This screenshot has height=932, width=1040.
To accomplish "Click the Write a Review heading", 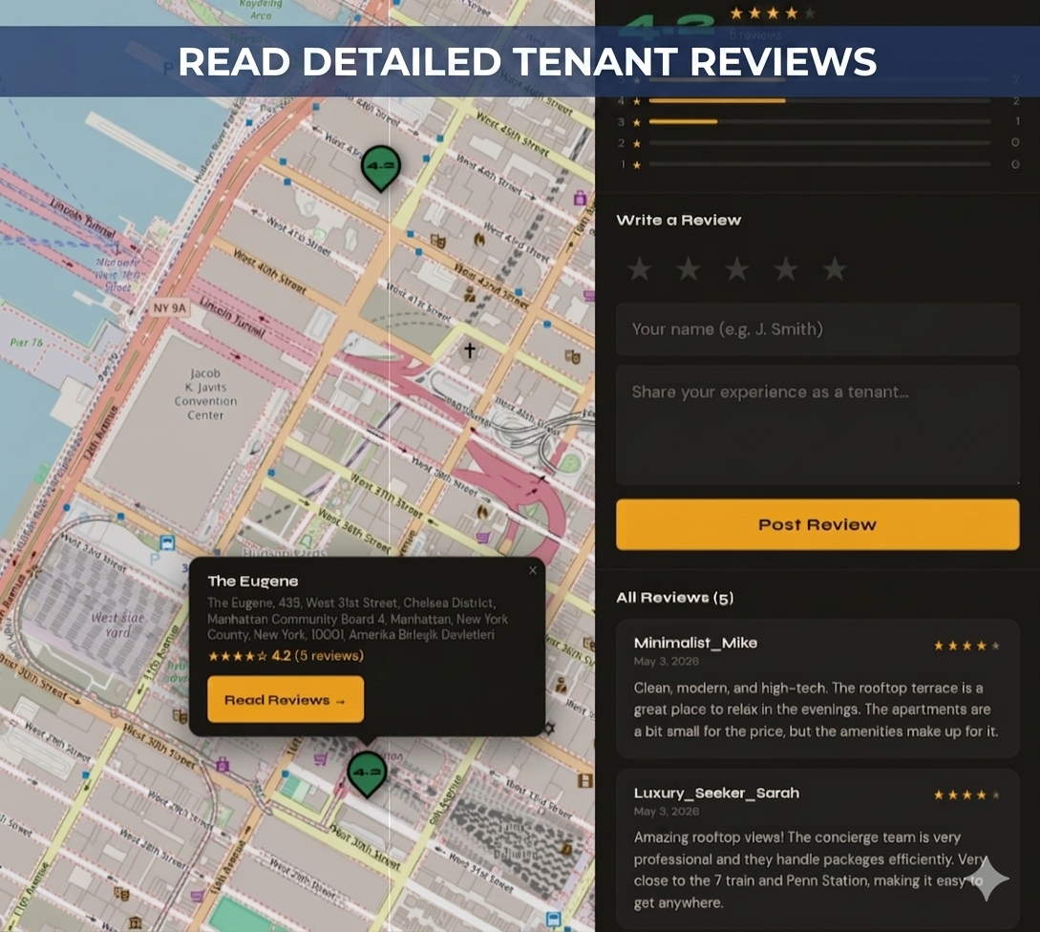I will point(678,221).
